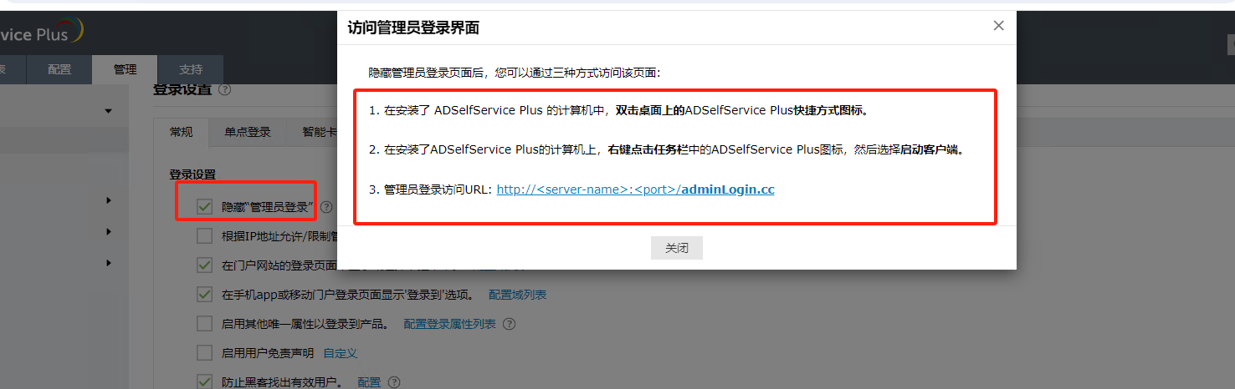The height and width of the screenshot is (389, 1235).
Task: Open the 配置登录属性列表 link
Action: (449, 324)
